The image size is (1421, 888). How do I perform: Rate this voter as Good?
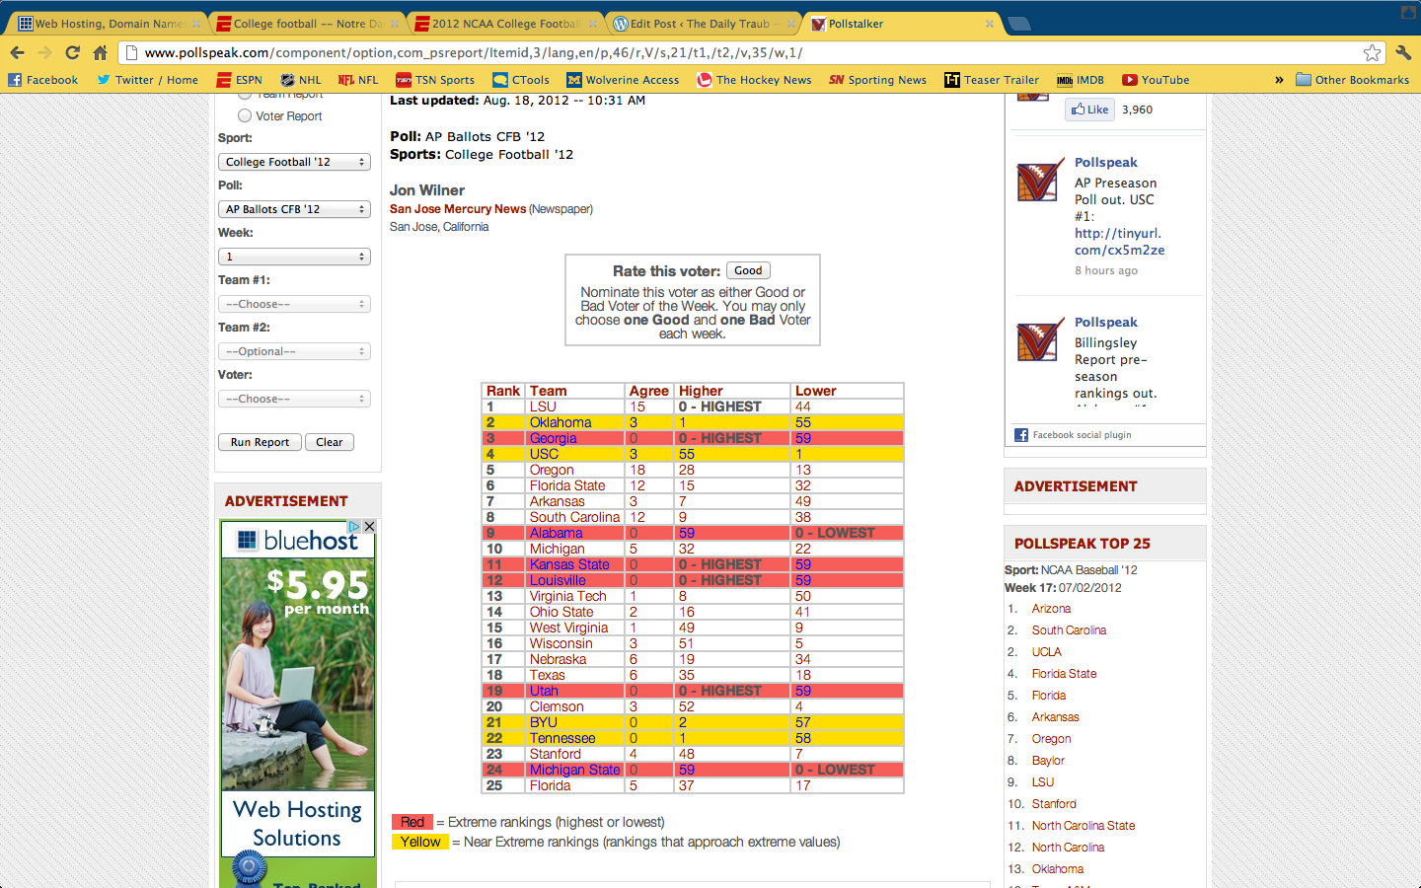click(748, 270)
